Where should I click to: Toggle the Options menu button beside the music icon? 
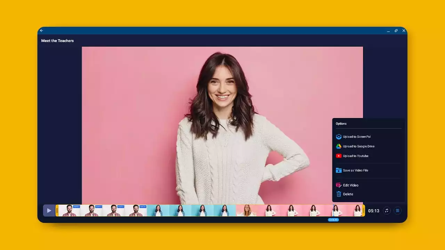398,210
